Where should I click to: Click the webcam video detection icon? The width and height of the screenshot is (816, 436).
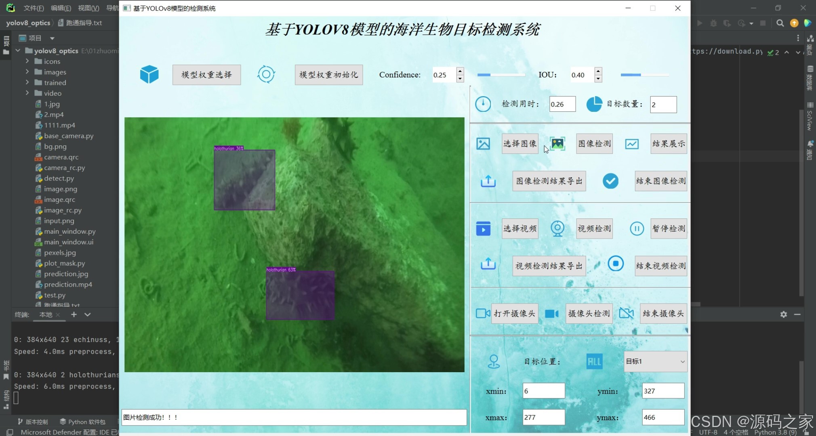pyautogui.click(x=557, y=228)
